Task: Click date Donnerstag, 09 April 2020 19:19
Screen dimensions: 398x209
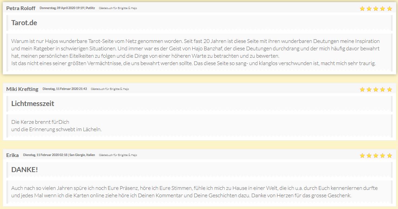Action: pyautogui.click(x=62, y=8)
